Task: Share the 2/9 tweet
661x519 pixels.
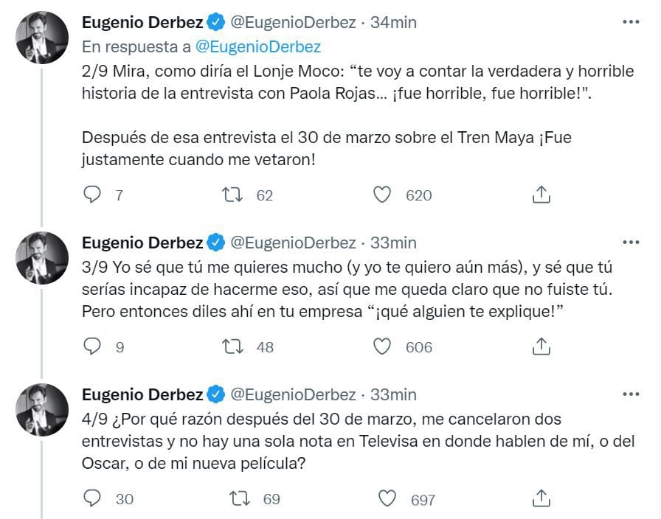Action: coord(541,195)
